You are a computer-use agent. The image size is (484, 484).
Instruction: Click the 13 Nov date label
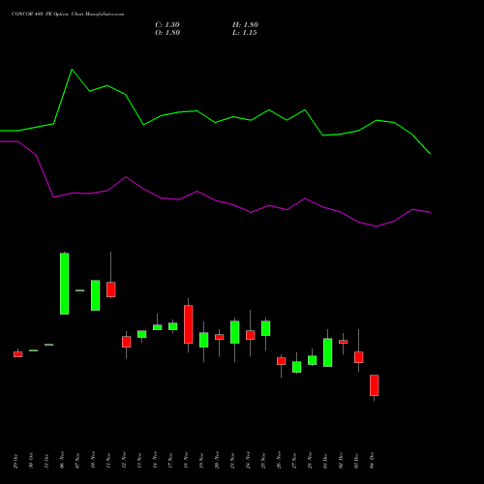coord(139,460)
